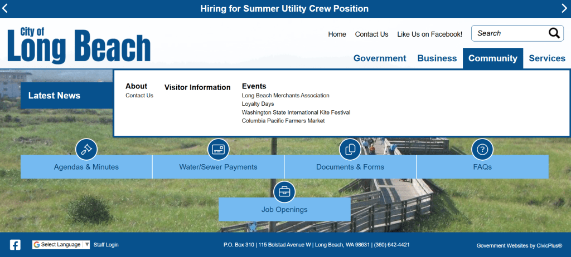Click Like Us on Facebook link
This screenshot has width=571, height=257.
[429, 34]
